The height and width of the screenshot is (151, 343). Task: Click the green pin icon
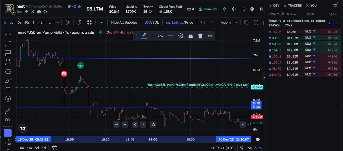tap(224, 9)
